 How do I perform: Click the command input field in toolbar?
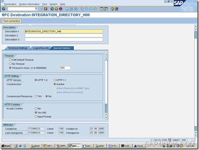point(21,9)
